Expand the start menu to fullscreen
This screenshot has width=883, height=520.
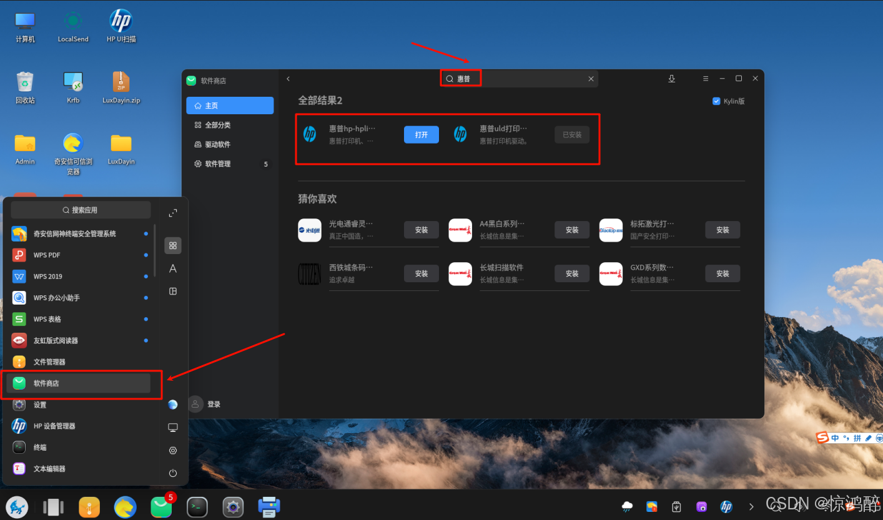173,213
